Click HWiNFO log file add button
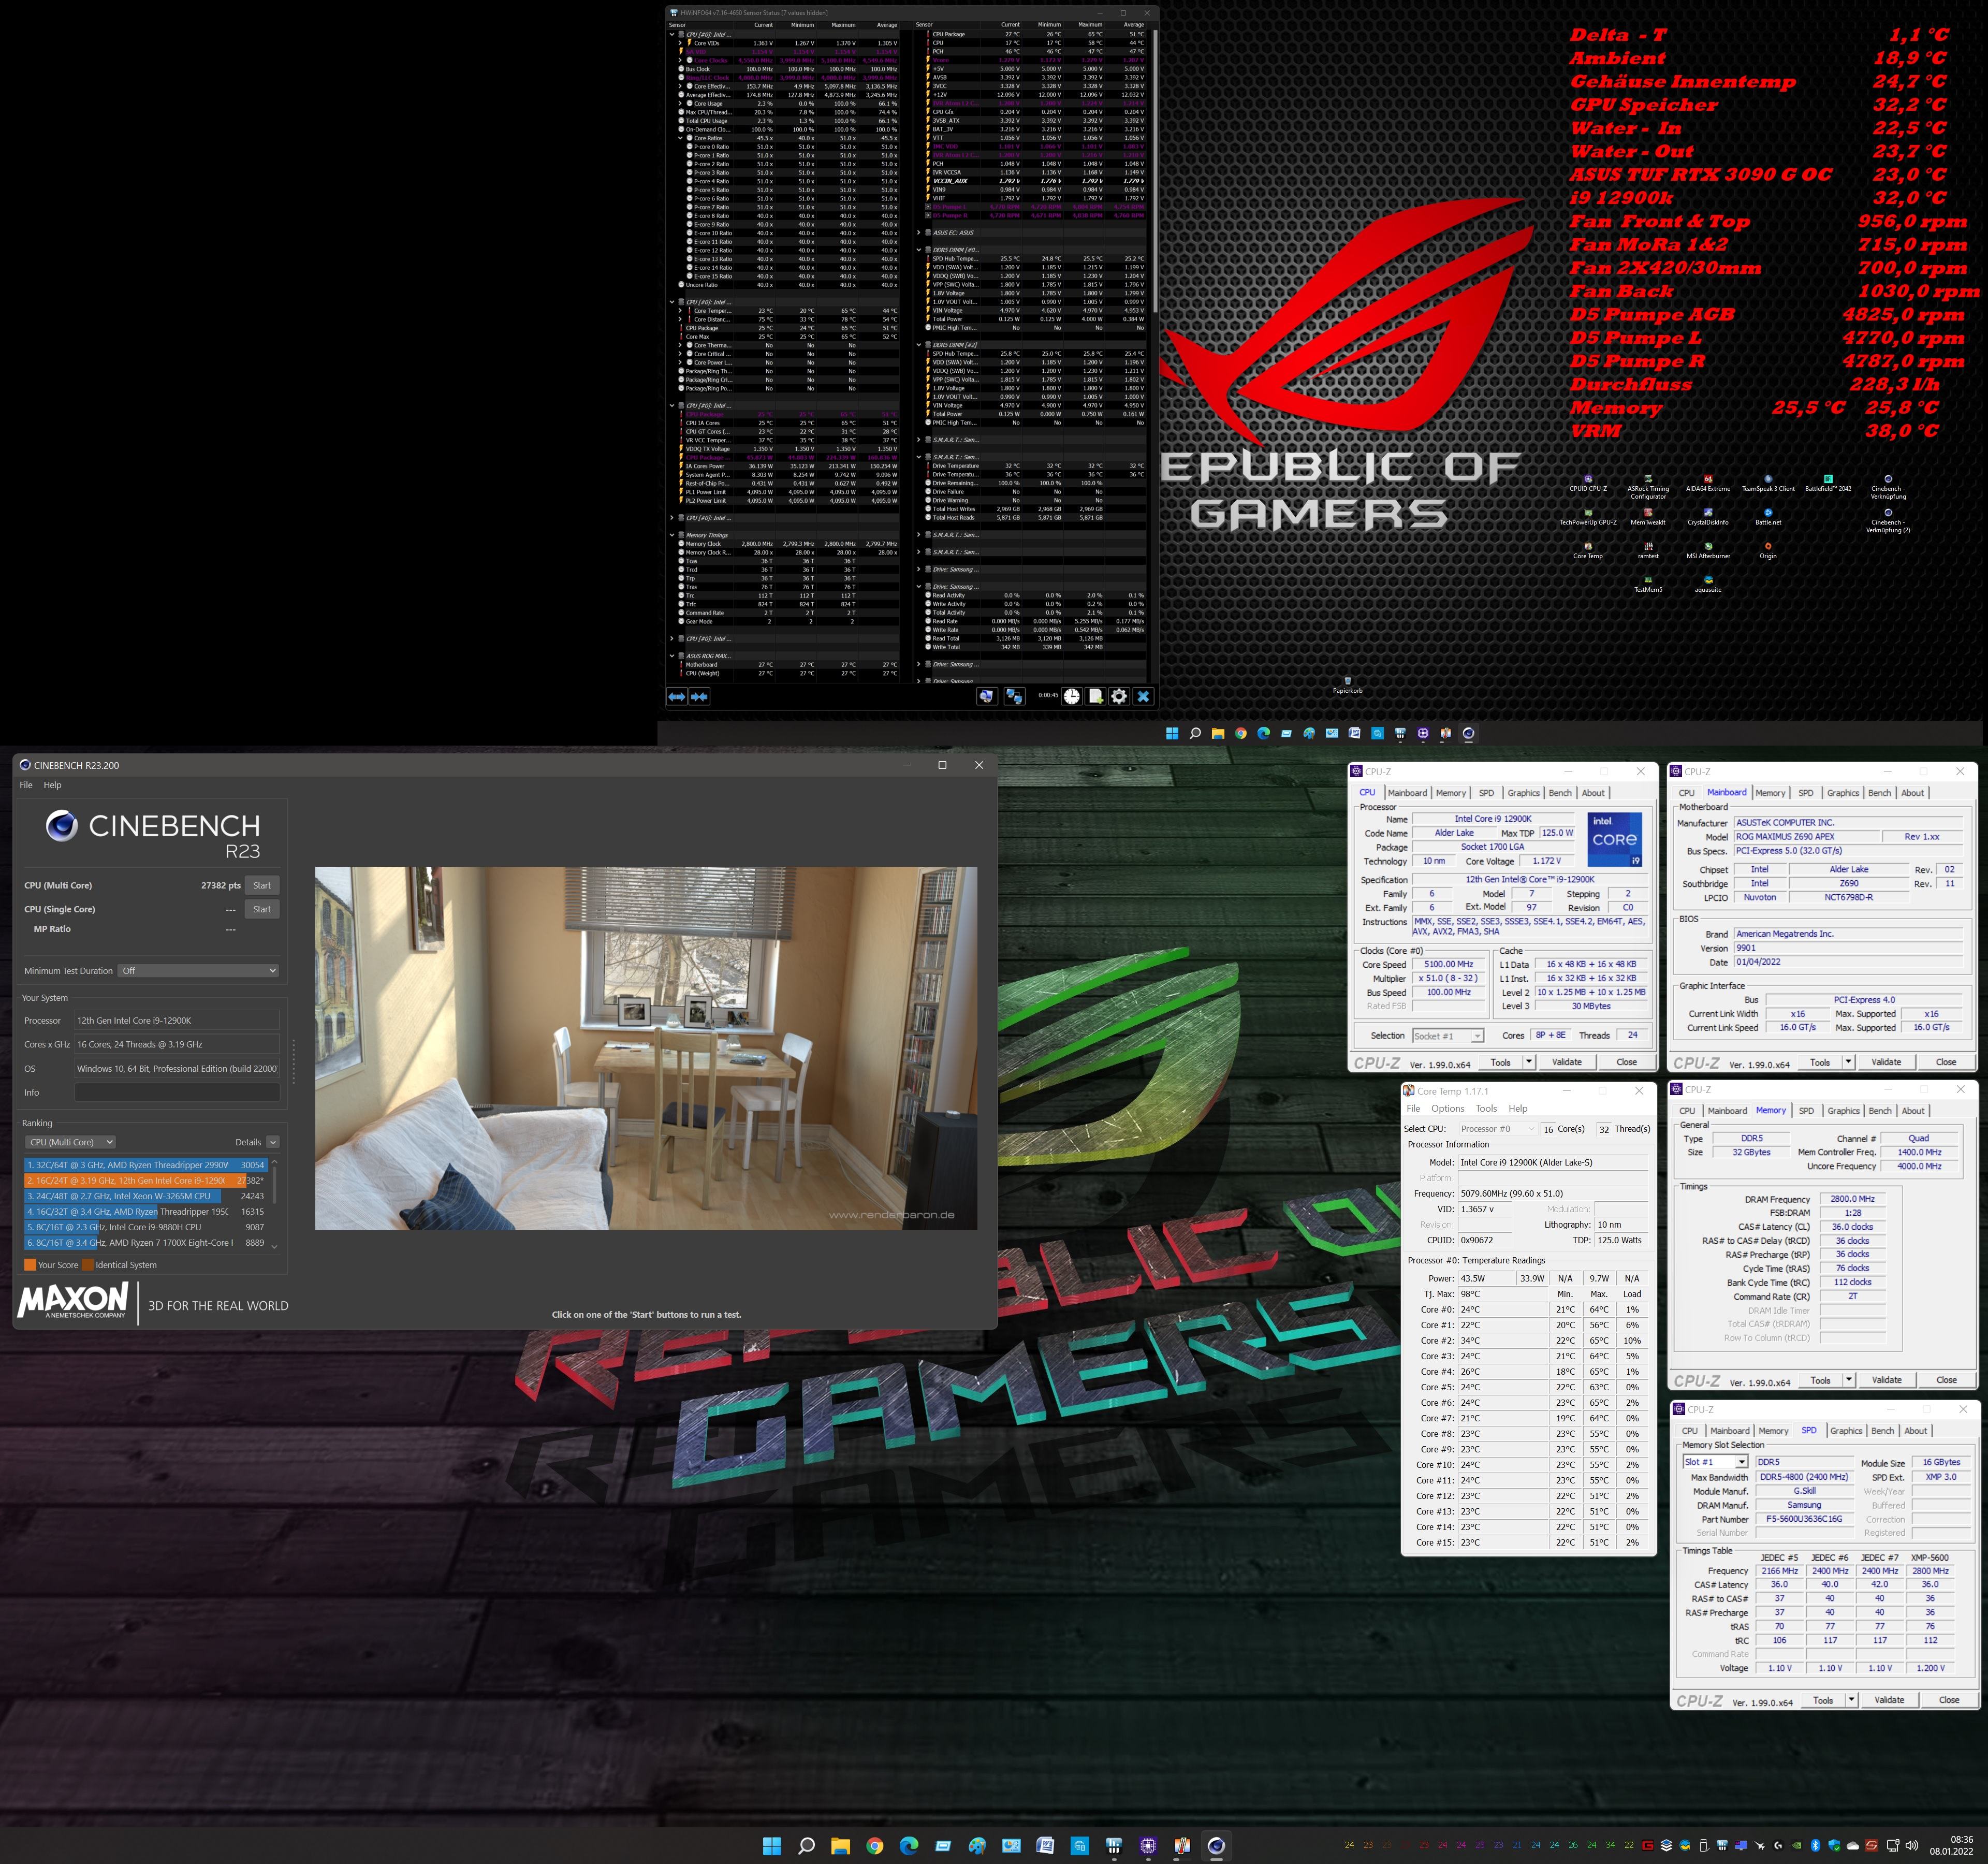 click(x=1096, y=696)
